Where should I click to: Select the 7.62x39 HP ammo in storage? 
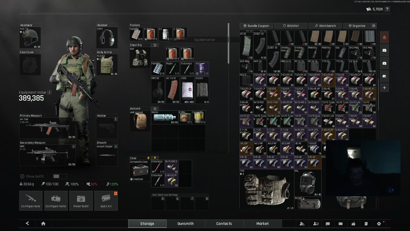point(259,80)
